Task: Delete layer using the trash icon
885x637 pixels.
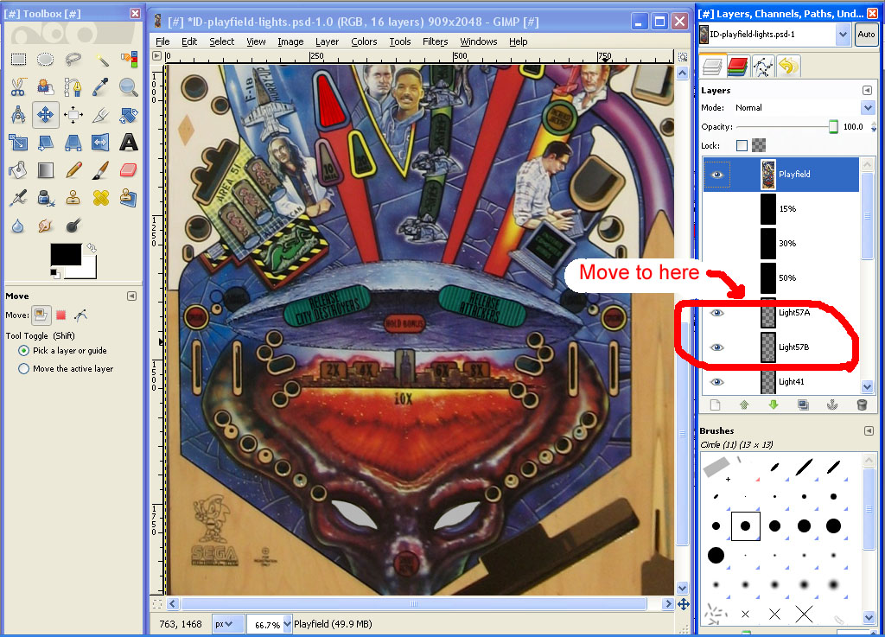Action: click(862, 404)
